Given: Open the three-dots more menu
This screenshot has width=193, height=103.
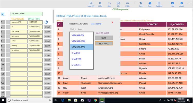Looking at the screenshot, I should 189,3.
